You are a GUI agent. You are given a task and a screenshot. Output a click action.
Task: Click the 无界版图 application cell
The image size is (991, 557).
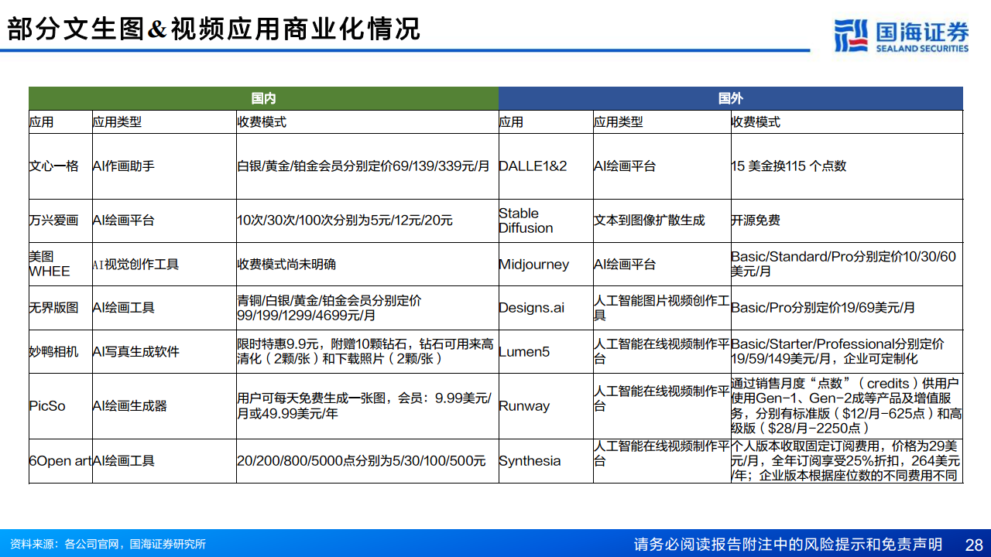pyautogui.click(x=60, y=308)
